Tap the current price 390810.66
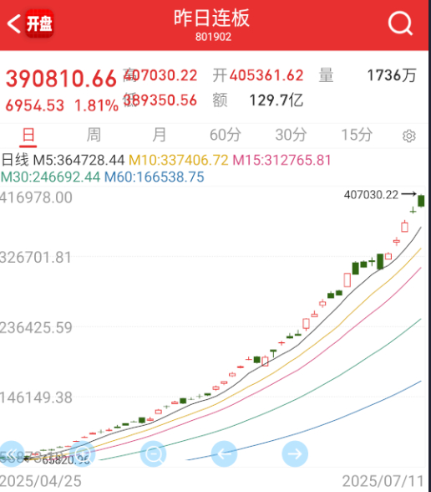Viewport: 431px width, 492px height. click(62, 79)
